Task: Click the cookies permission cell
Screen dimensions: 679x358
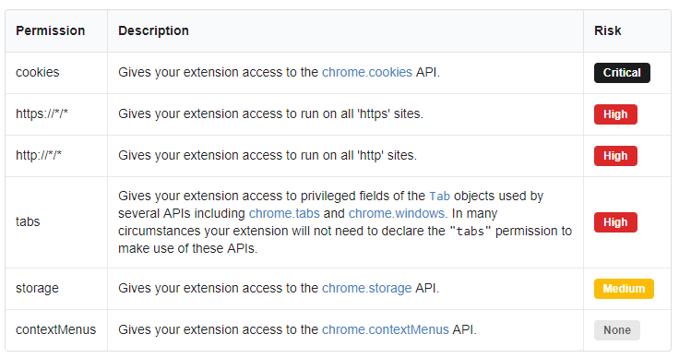Action: 56,73
